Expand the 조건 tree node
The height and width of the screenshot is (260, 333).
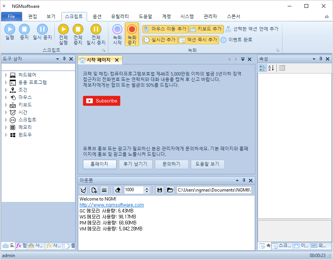click(x=6, y=90)
